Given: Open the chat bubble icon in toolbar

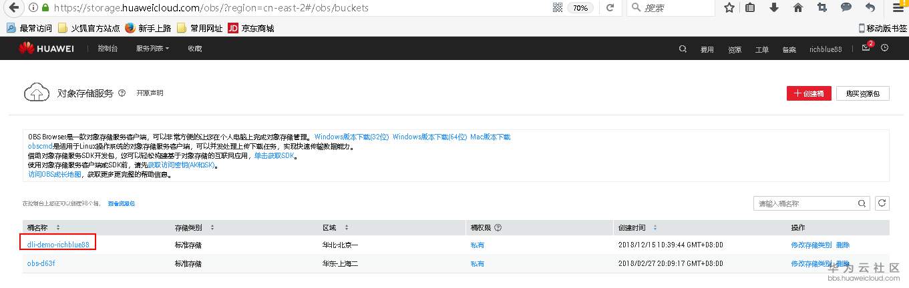Looking at the screenshot, I should (846, 8).
